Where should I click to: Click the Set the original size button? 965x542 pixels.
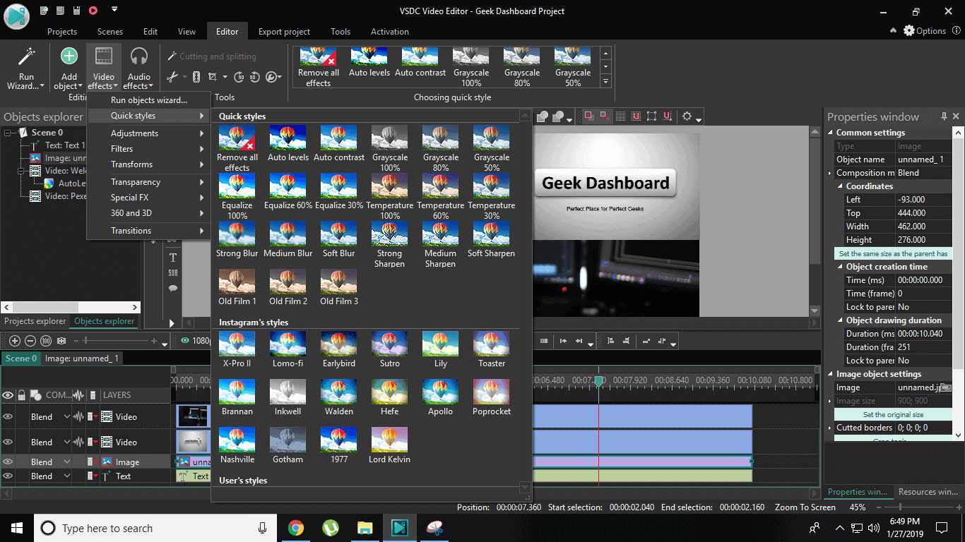click(x=893, y=414)
